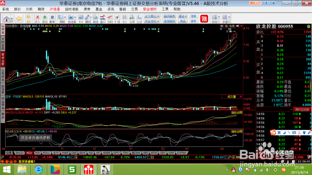Click the page-down arrow icon
The image size is (312, 175).
tap(28, 21)
